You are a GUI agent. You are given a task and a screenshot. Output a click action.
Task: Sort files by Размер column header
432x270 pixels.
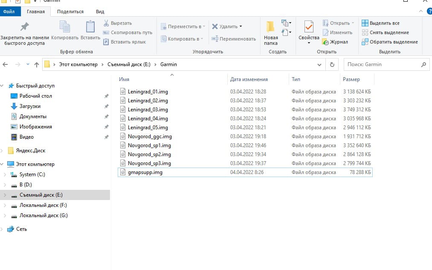(351, 79)
